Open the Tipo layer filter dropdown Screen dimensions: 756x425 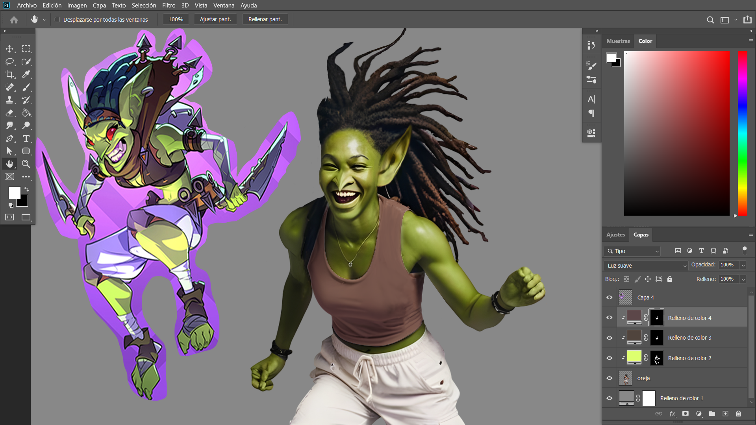[632, 251]
